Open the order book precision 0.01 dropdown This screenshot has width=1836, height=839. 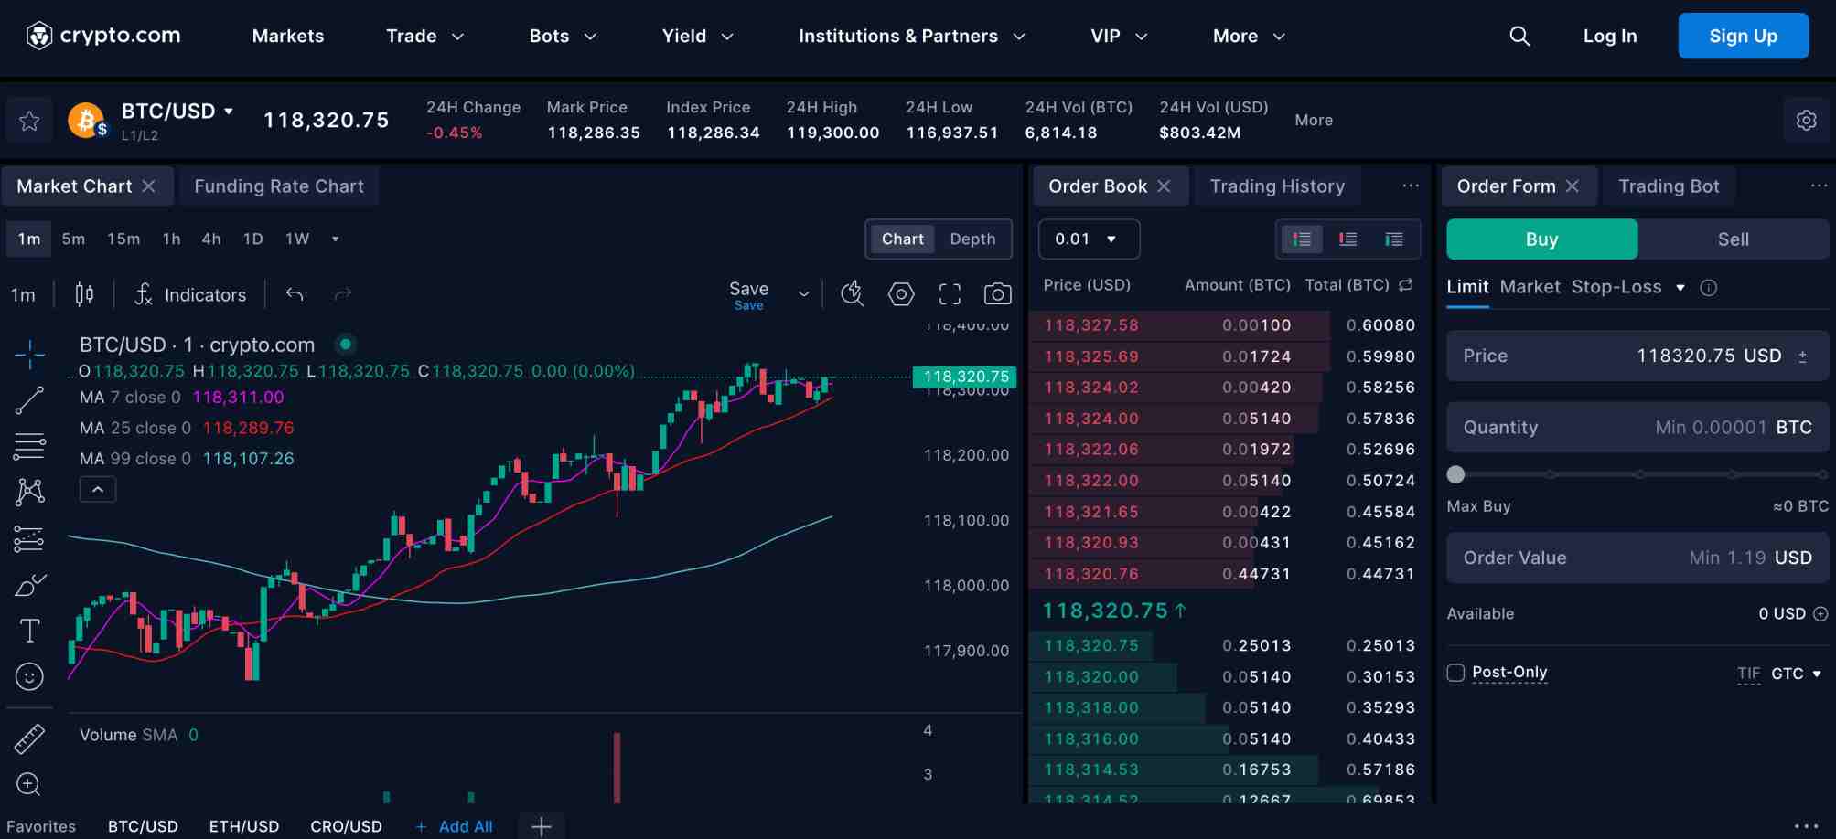click(x=1088, y=239)
